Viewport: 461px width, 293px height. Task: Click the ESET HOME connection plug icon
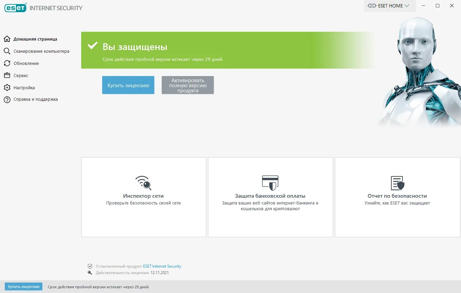point(372,6)
